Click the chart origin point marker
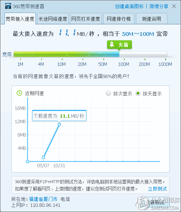This screenshot has width=181, height=212. [28, 161]
